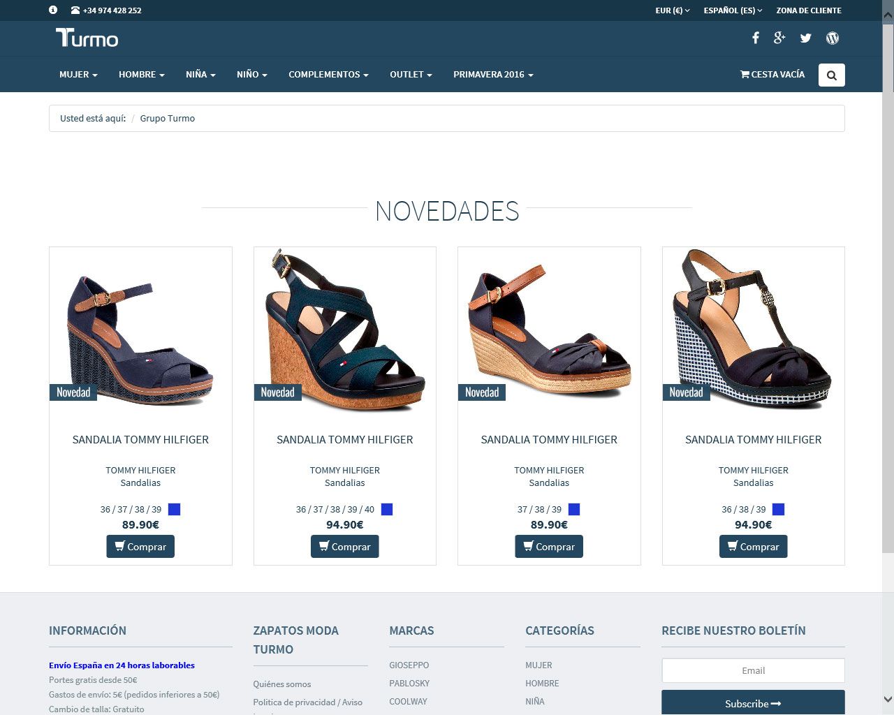This screenshot has width=894, height=715.
Task: Click the info icon in top bar
Action: coord(53,10)
